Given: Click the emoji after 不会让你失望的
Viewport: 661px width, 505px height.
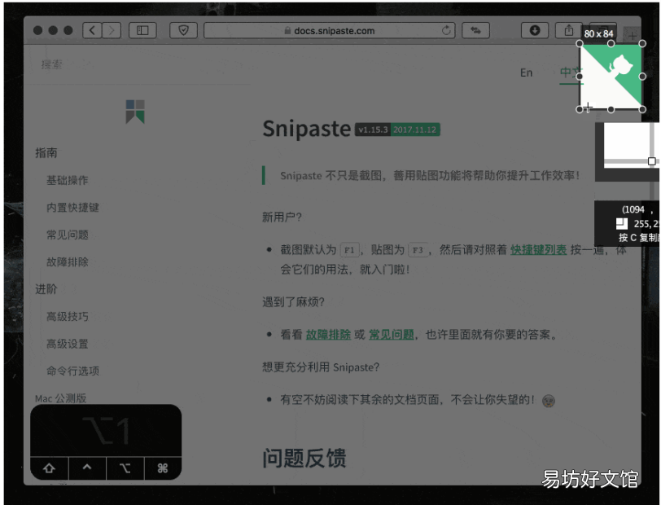Looking at the screenshot, I should coord(549,401).
